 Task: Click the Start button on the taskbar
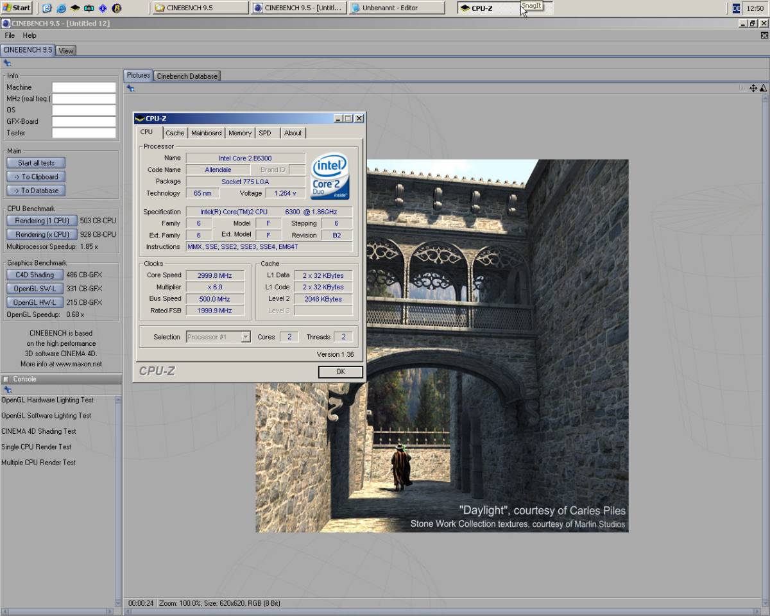pyautogui.click(x=17, y=8)
